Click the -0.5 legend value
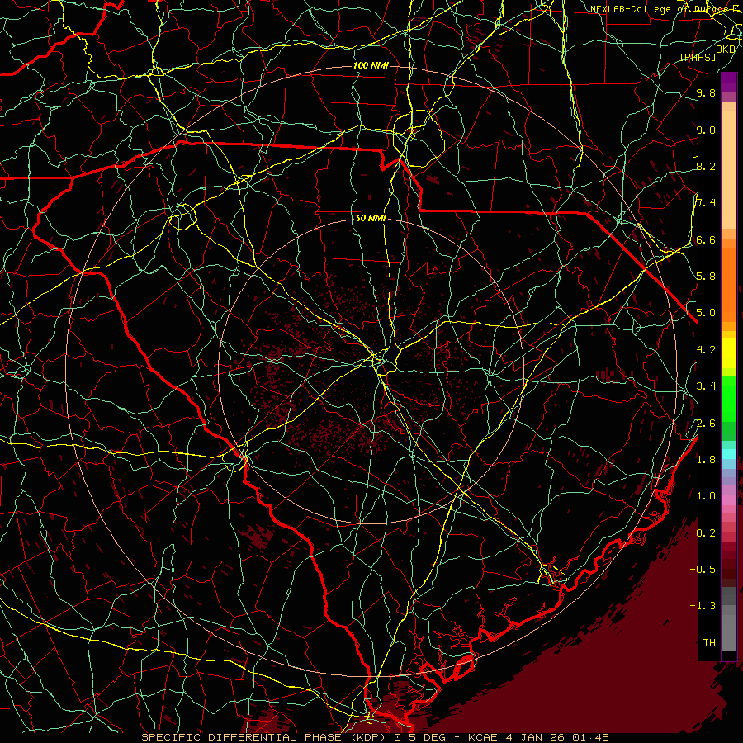743x743 pixels. pyautogui.click(x=703, y=570)
